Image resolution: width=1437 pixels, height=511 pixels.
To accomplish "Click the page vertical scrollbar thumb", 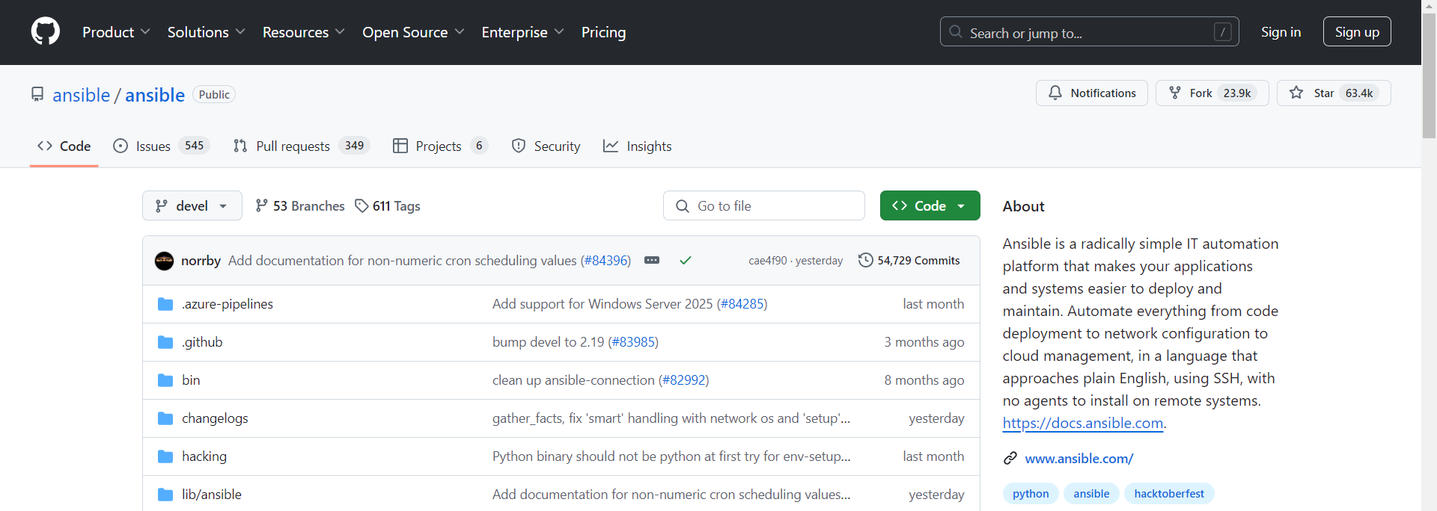I will pyautogui.click(x=1429, y=75).
